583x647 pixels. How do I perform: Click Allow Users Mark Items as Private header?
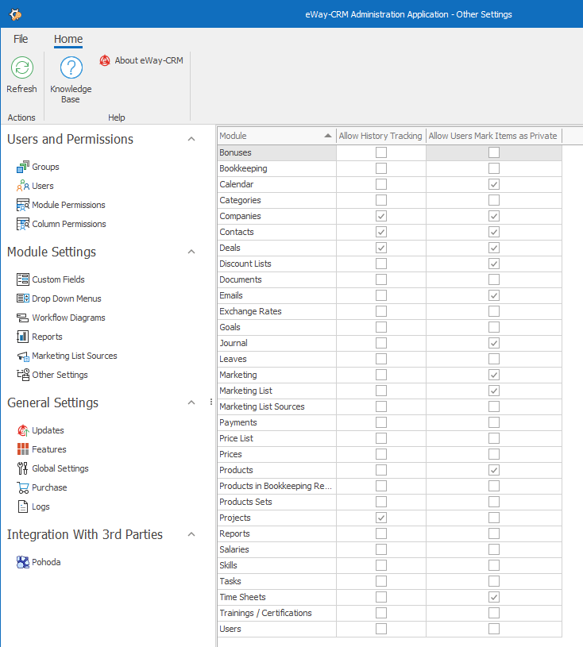click(493, 136)
